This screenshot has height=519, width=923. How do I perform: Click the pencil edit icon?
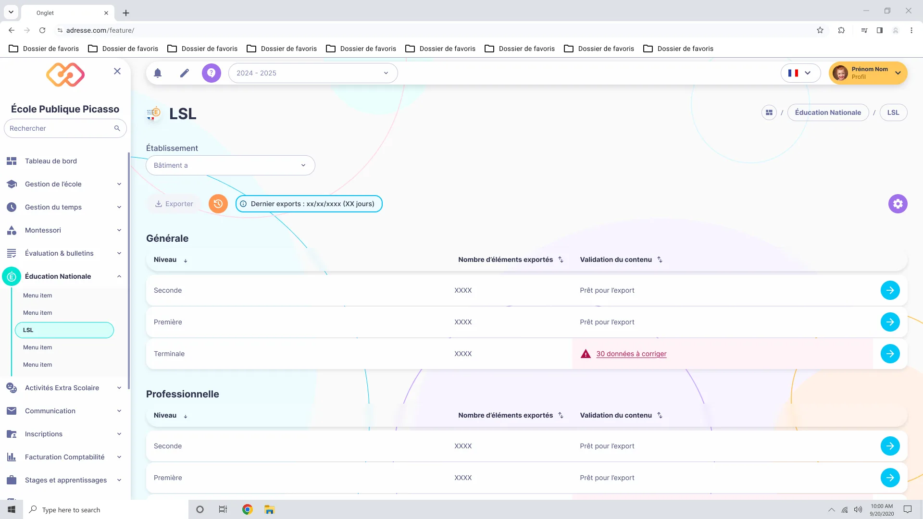pyautogui.click(x=185, y=73)
